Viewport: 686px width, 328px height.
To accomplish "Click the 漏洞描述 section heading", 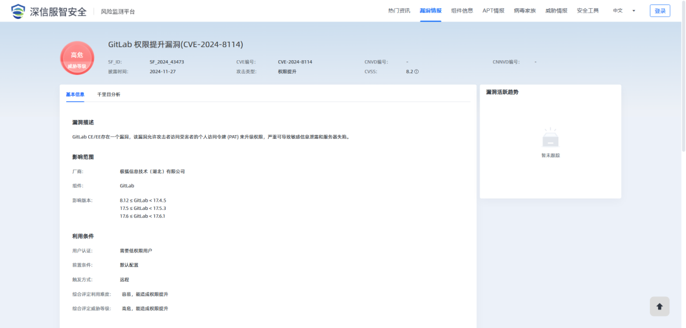I will point(83,122).
